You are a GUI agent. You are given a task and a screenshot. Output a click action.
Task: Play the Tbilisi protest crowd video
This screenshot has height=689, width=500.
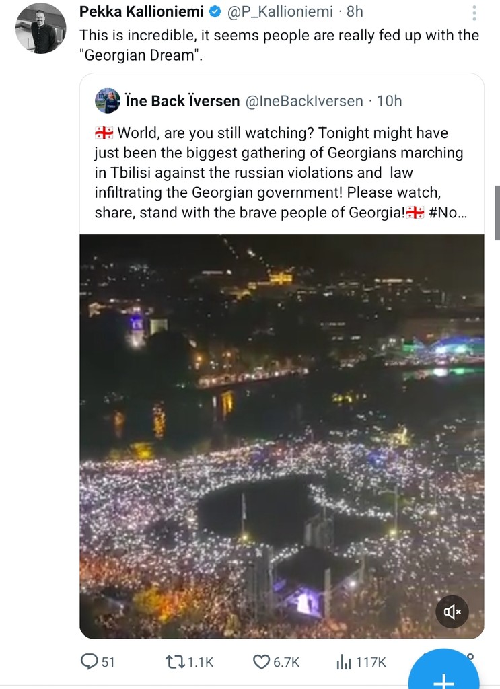pyautogui.click(x=281, y=436)
